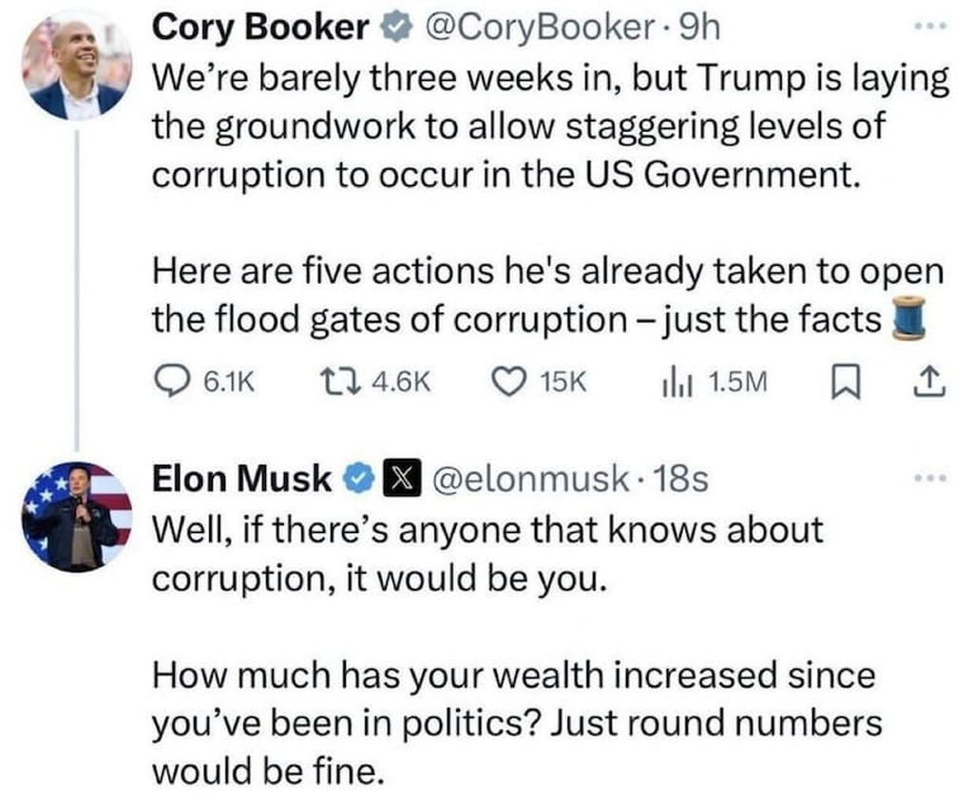Like Cory Booker's tweet with the heart icon
973x799 pixels.
(539, 382)
